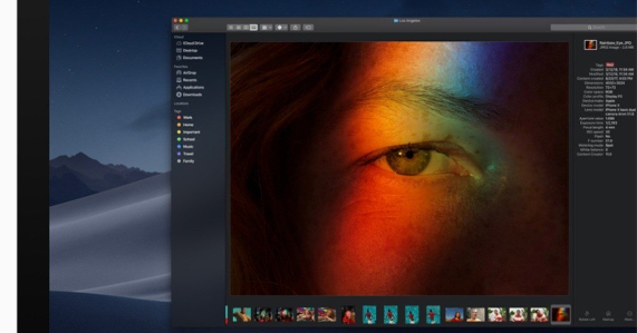637x333 pixels.
Task: Click into the Search field
Action: (x=593, y=27)
